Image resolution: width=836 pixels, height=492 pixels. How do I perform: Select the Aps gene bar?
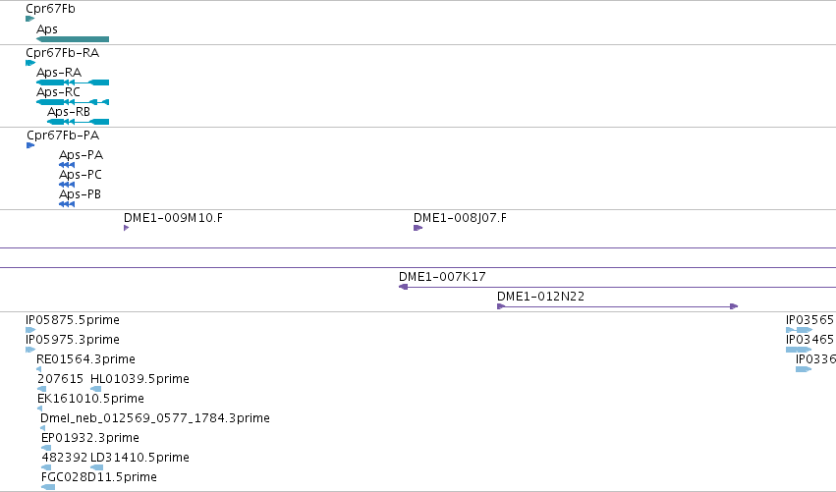(73, 39)
